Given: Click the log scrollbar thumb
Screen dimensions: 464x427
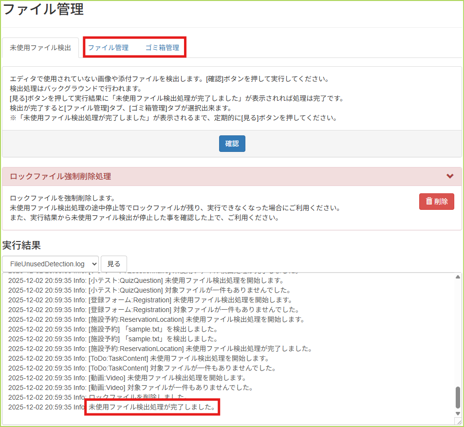Looking at the screenshot, I should (458, 397).
